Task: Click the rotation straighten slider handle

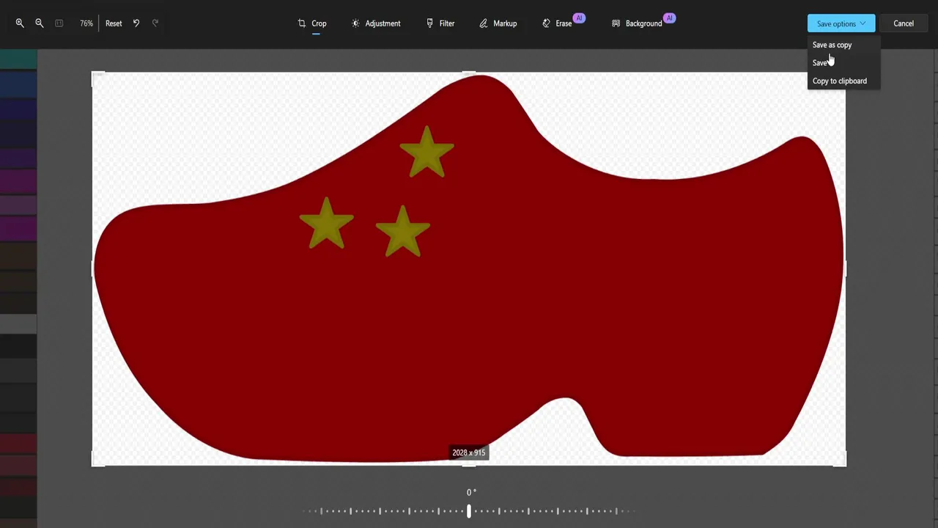Action: [x=469, y=511]
